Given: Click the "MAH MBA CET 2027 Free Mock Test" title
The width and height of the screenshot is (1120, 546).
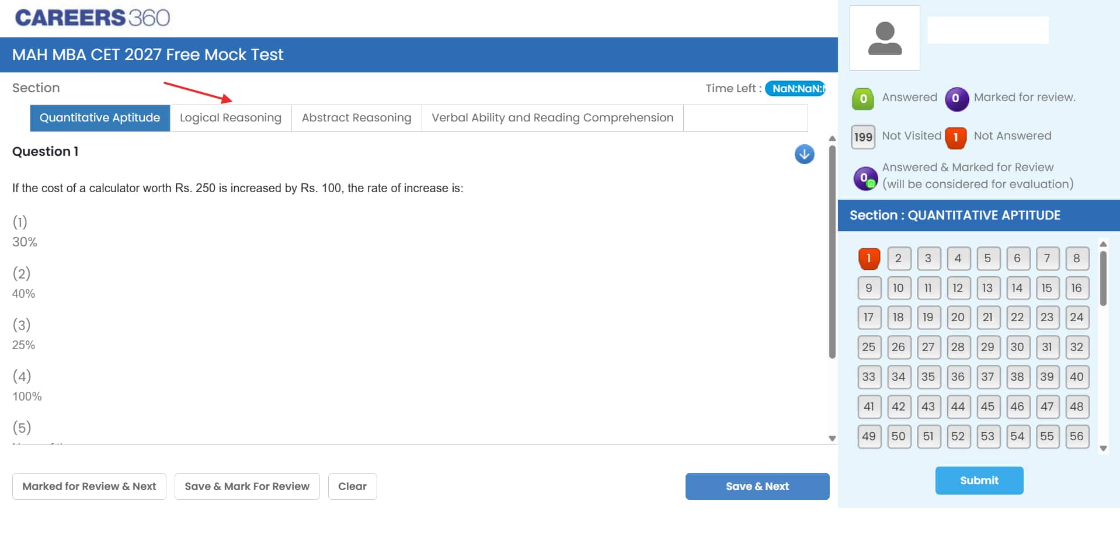Looking at the screenshot, I should coord(148,55).
